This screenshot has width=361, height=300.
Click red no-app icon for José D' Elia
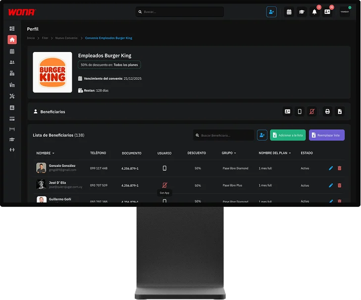click(x=164, y=185)
